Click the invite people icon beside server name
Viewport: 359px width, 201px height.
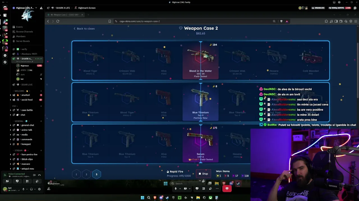click(x=41, y=8)
